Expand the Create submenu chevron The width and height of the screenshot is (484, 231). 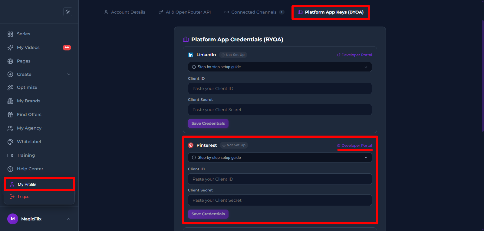click(x=69, y=74)
